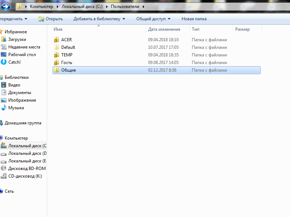Screen dimensions: 290x217
Task: Open Недавние места in the sidebar
Action: click(x=24, y=47)
